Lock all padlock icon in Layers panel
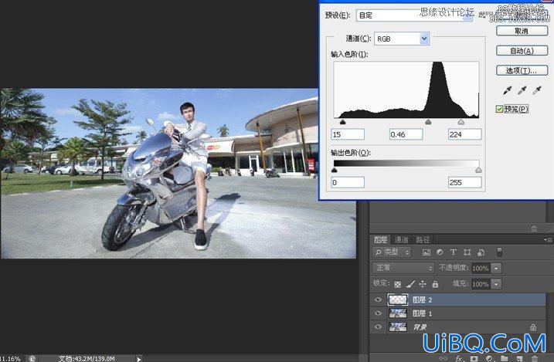 (435, 284)
